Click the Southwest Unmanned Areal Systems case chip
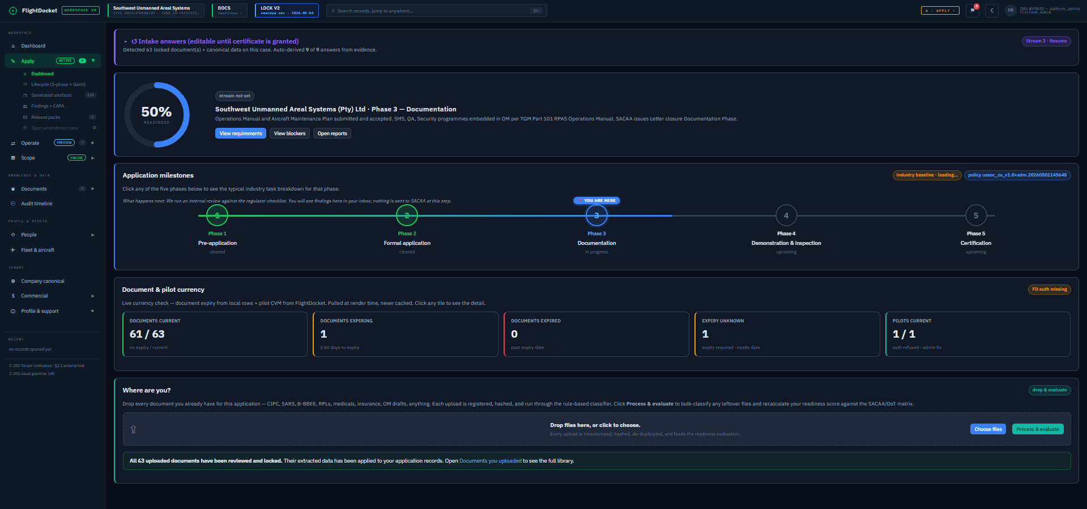The height and width of the screenshot is (509, 1087). tap(156, 10)
